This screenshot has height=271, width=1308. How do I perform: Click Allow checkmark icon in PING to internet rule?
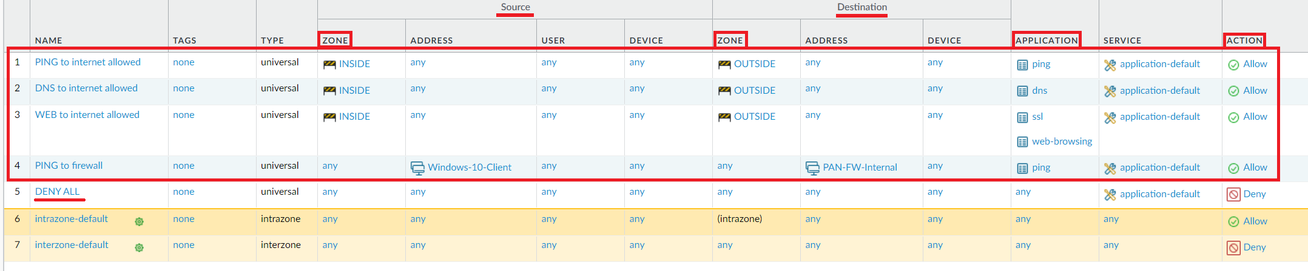click(x=1233, y=65)
